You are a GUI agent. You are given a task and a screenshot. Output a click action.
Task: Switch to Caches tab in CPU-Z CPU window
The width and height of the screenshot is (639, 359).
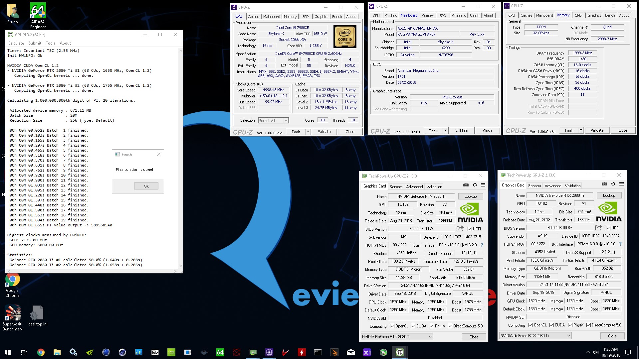(x=253, y=17)
